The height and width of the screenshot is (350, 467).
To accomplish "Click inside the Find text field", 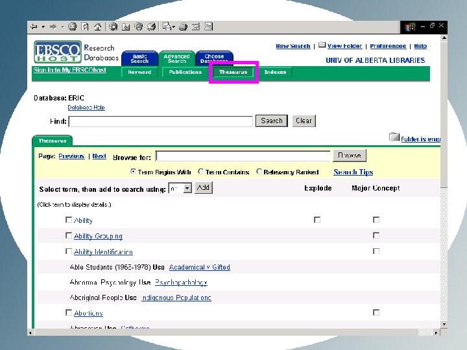I will click(161, 121).
